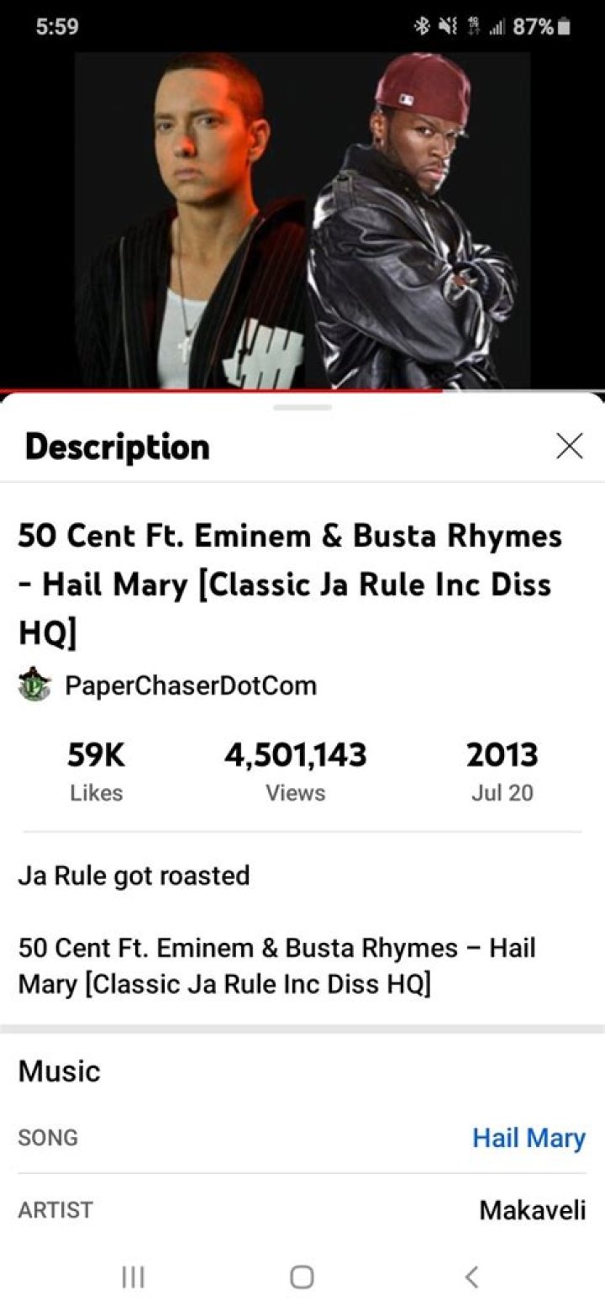Tap the 59K Likes counter
605x1312 pixels.
96,771
